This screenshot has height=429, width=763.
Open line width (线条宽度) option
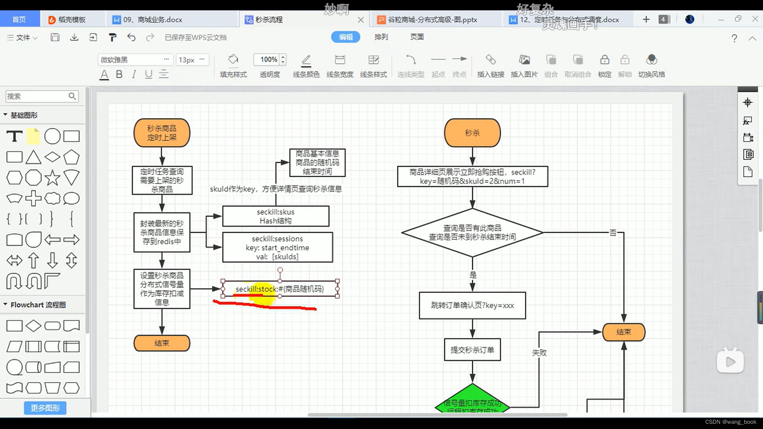click(x=340, y=60)
